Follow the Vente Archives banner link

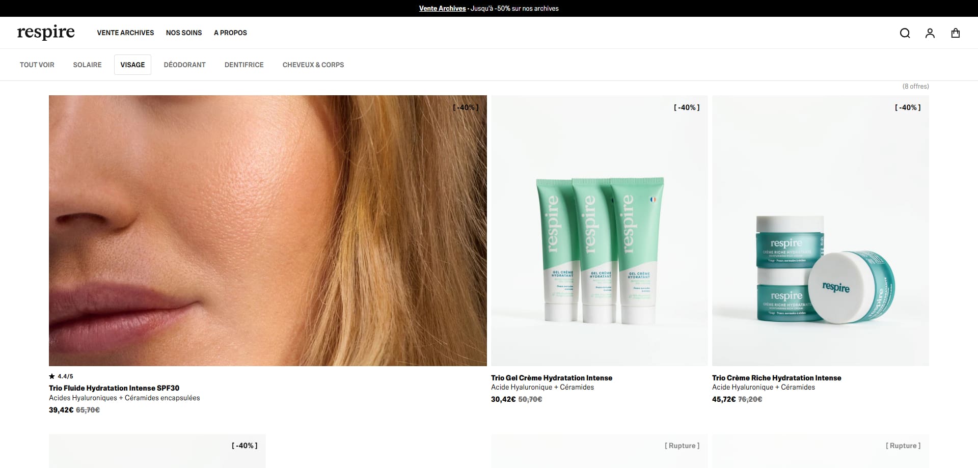pos(442,8)
